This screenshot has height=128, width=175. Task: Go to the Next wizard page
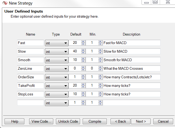point(141,121)
